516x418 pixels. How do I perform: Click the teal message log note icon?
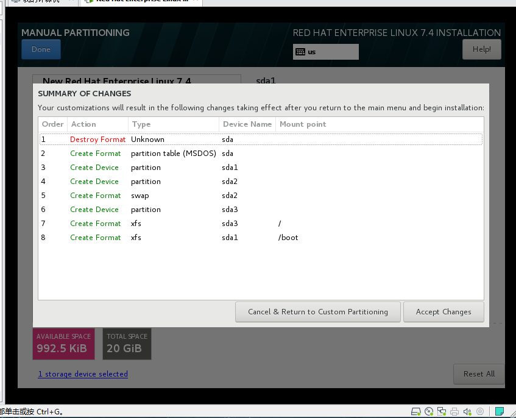tap(500, 411)
